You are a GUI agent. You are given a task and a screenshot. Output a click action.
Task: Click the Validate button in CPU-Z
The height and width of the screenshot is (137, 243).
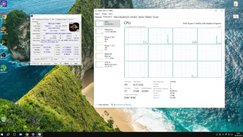point(66,63)
